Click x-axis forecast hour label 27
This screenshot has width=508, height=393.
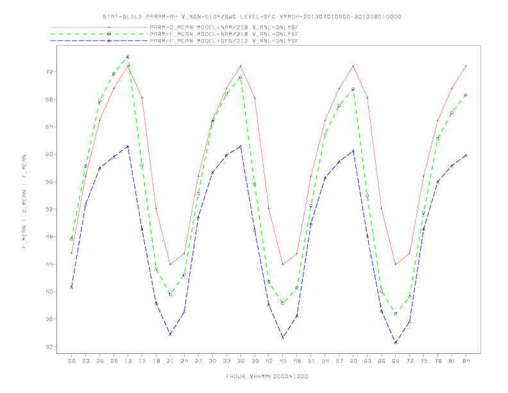(x=198, y=361)
